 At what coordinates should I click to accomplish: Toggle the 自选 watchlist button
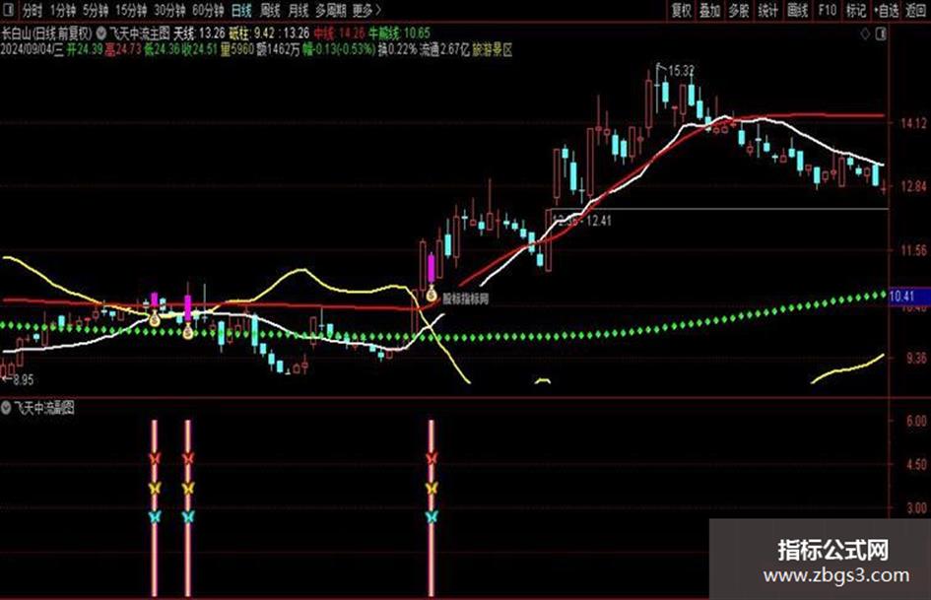[x=887, y=10]
